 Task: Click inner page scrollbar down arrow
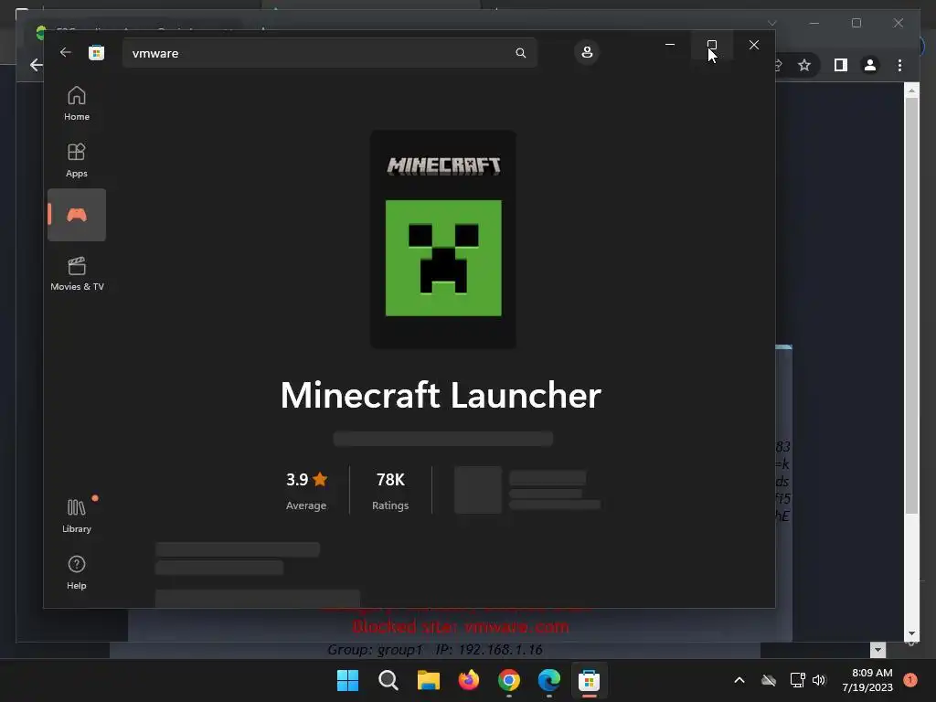pyautogui.click(x=877, y=650)
